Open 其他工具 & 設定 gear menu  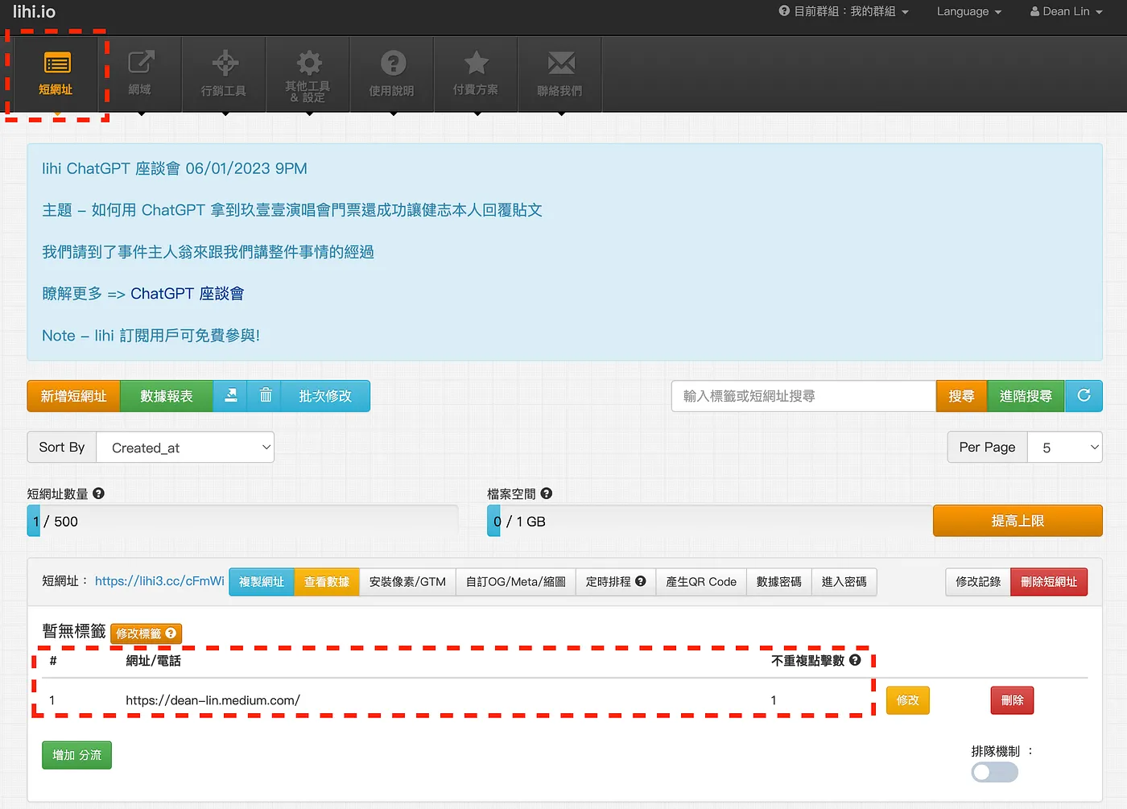tap(308, 74)
